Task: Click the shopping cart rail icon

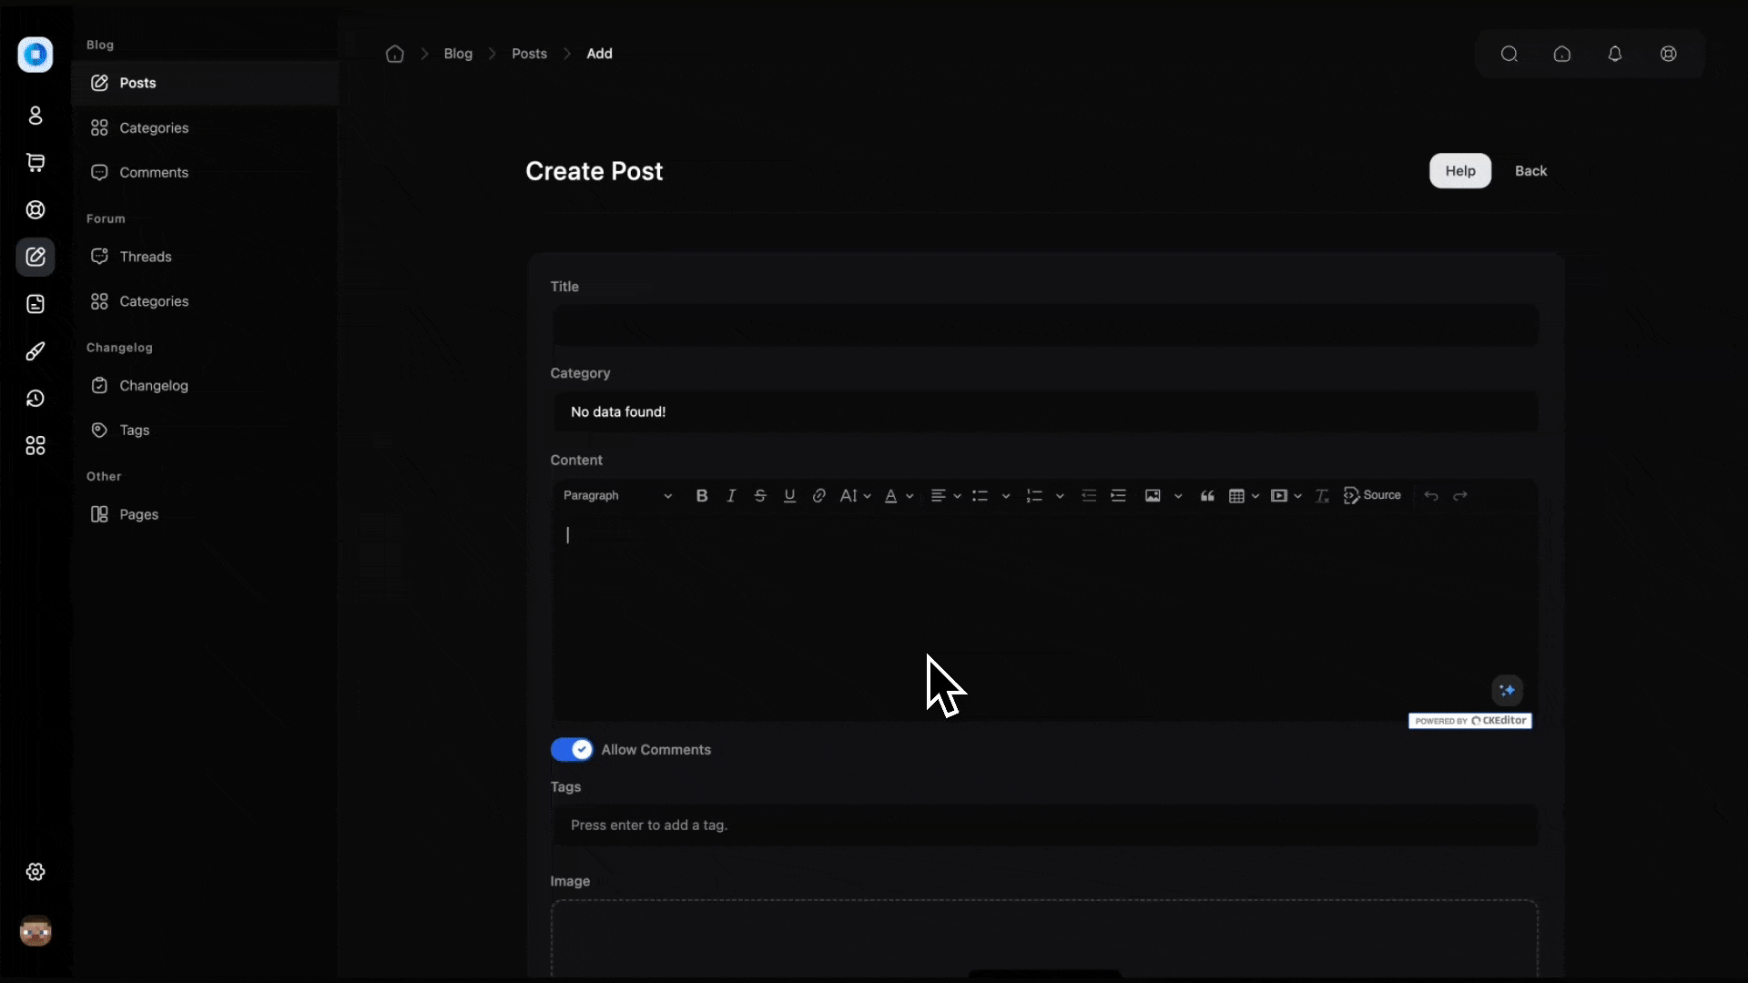Action: click(36, 163)
